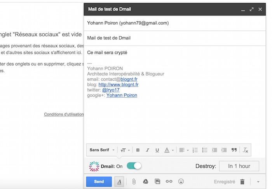This screenshot has width=272, height=189.
Task: Open the @lryo17 twitter link
Action: click(x=111, y=90)
